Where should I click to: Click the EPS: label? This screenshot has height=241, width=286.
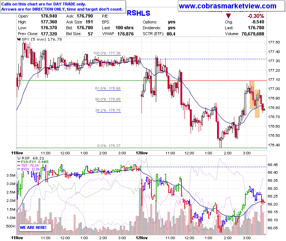point(106,22)
